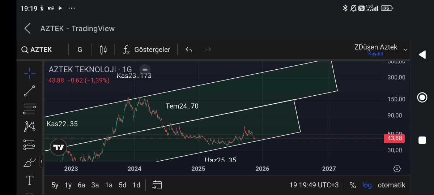Image resolution: width=434 pixels, height=195 pixels.
Task: Undo the last chart action
Action: pyautogui.click(x=189, y=50)
